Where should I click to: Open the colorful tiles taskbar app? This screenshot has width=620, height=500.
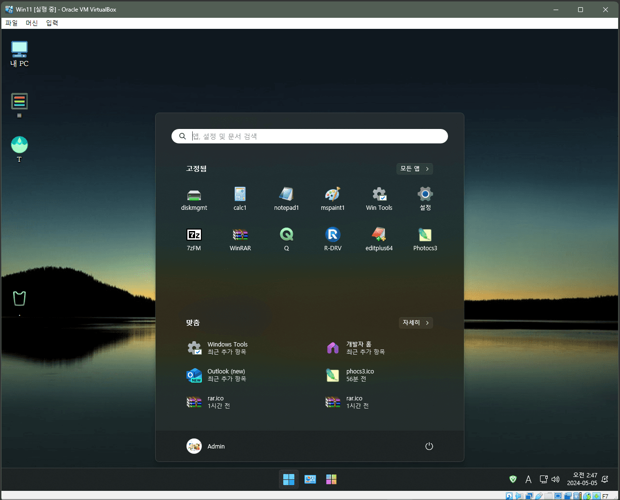point(331,479)
